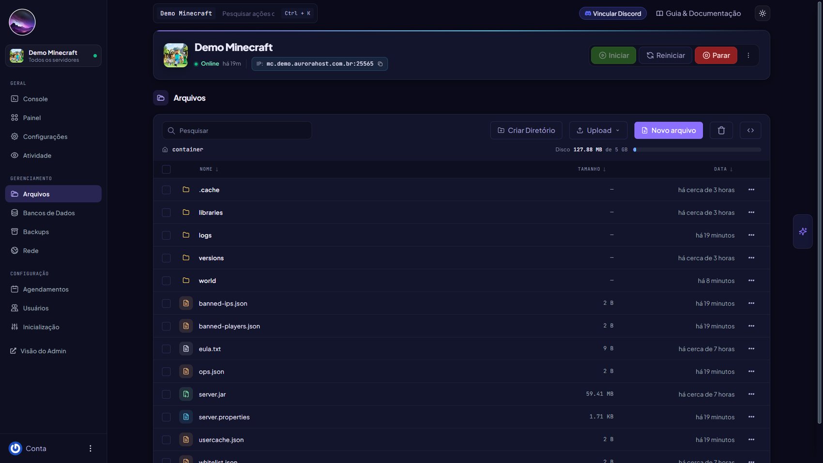Go to Bancos de Dados page
The height and width of the screenshot is (463, 823).
[53, 213]
